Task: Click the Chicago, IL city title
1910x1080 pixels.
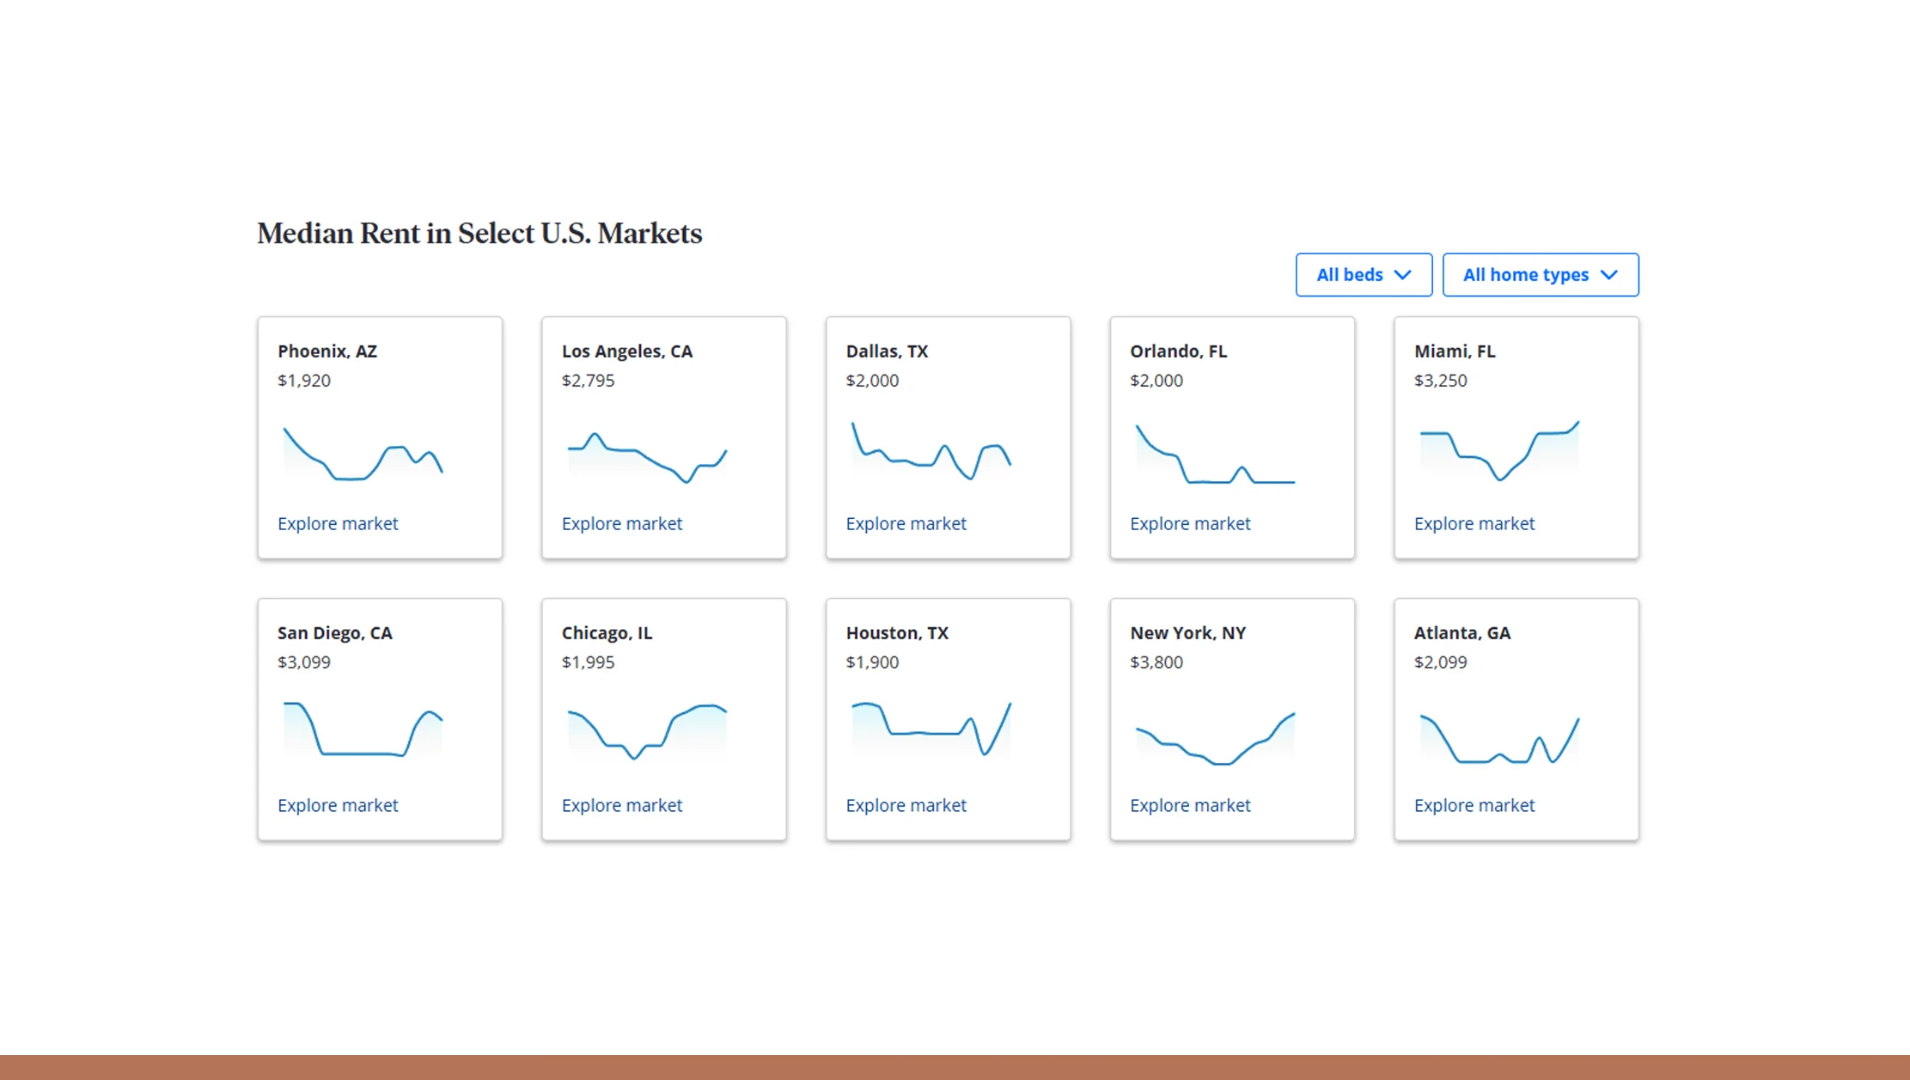Action: [607, 632]
